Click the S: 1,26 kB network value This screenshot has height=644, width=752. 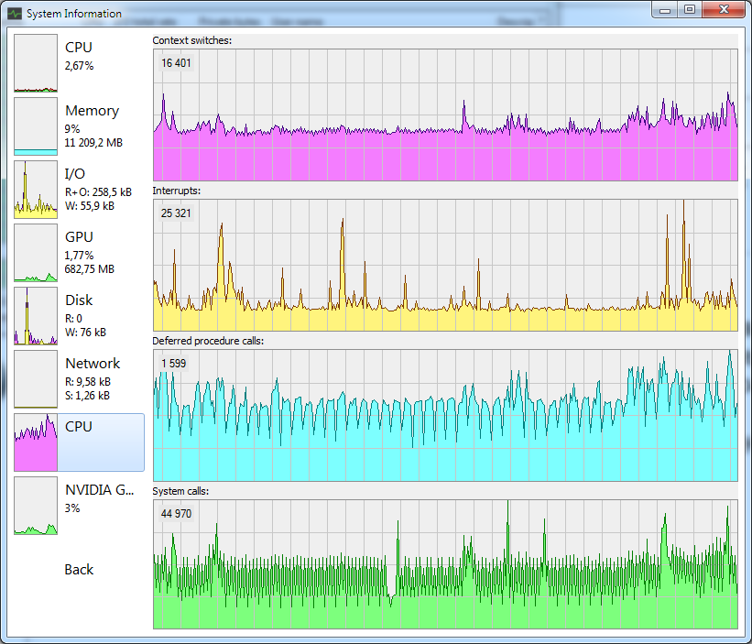pyautogui.click(x=87, y=396)
